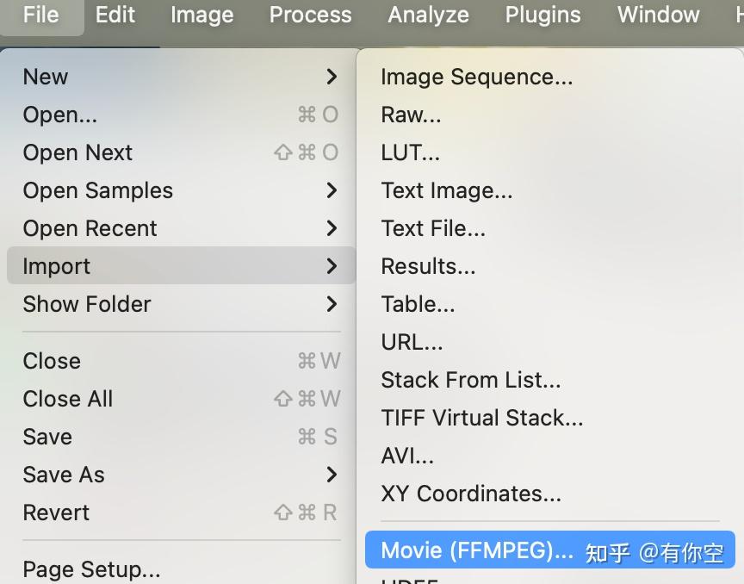
Task: Open the Analyze menu
Action: click(428, 15)
